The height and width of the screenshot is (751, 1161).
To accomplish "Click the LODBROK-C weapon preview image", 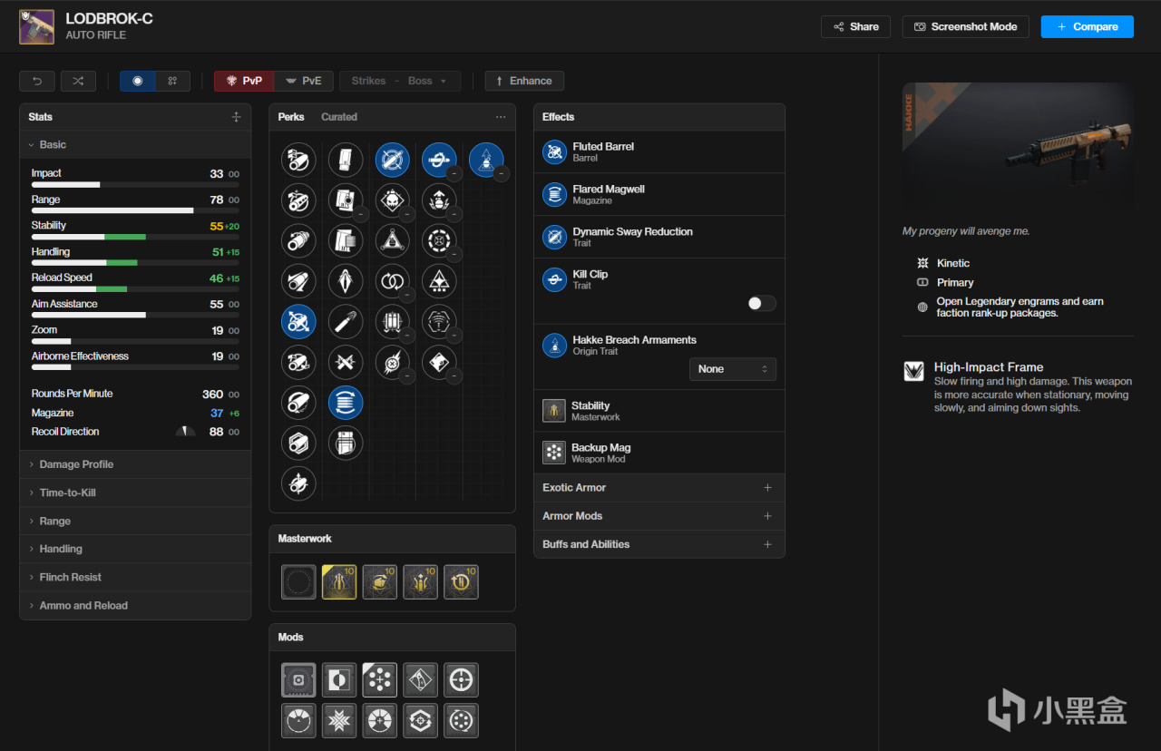I will click(1018, 145).
